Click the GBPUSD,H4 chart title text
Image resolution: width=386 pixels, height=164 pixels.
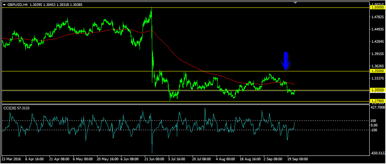pos(17,4)
